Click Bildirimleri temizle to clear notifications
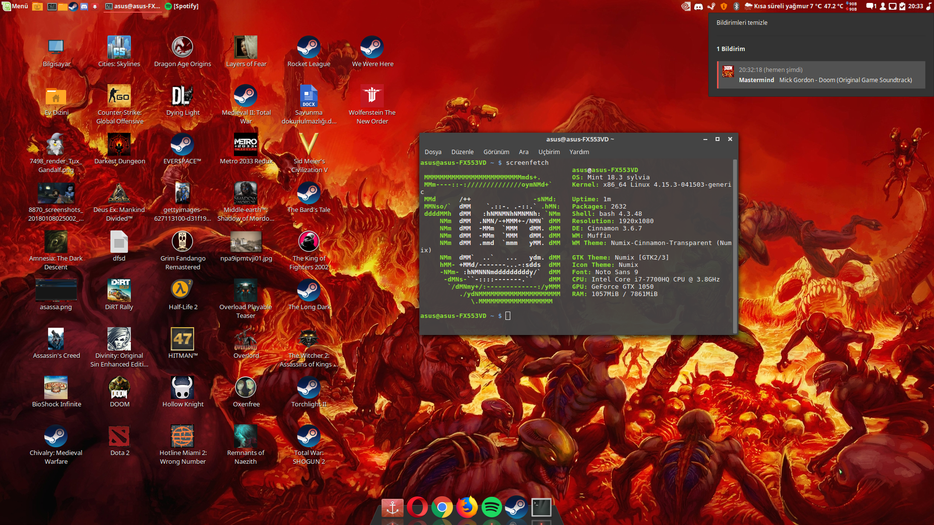The image size is (934, 525). click(x=742, y=23)
